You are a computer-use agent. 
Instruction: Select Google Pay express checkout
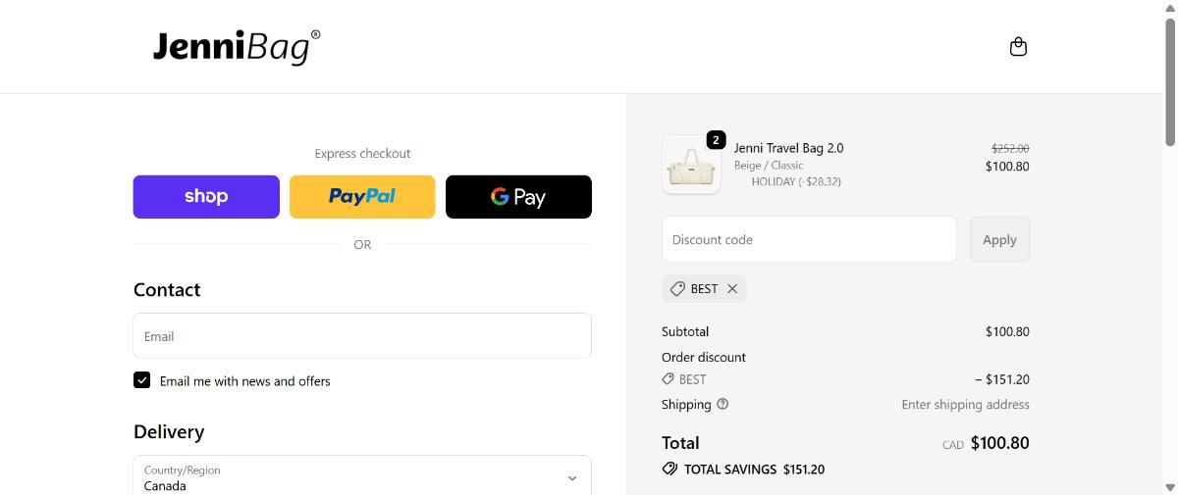(x=518, y=197)
